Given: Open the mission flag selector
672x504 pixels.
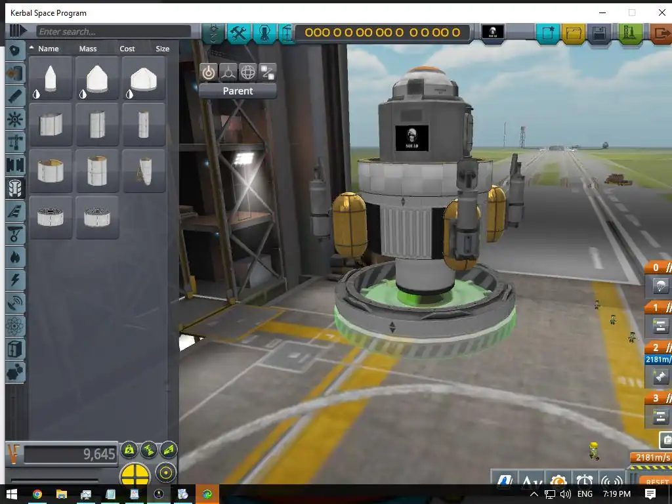Looking at the screenshot, I should [492, 33].
